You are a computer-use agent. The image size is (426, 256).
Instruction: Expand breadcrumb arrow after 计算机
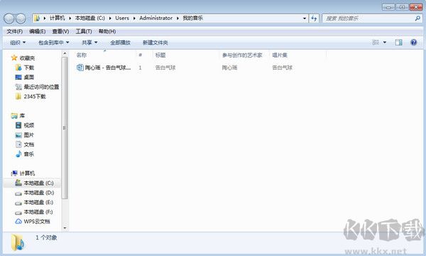[70, 18]
